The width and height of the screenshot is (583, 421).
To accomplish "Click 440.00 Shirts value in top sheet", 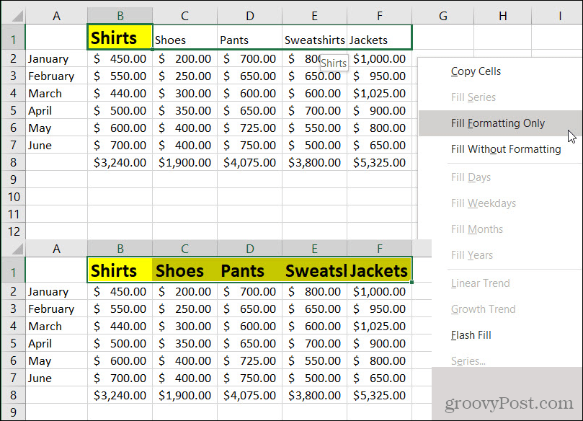I will [x=120, y=93].
